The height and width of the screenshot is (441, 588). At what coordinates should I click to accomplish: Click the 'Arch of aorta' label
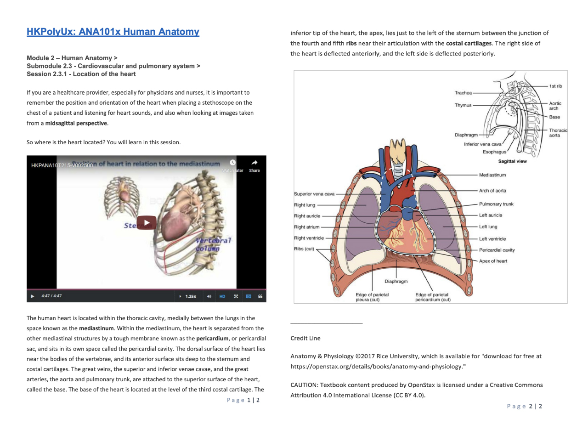pos(492,191)
